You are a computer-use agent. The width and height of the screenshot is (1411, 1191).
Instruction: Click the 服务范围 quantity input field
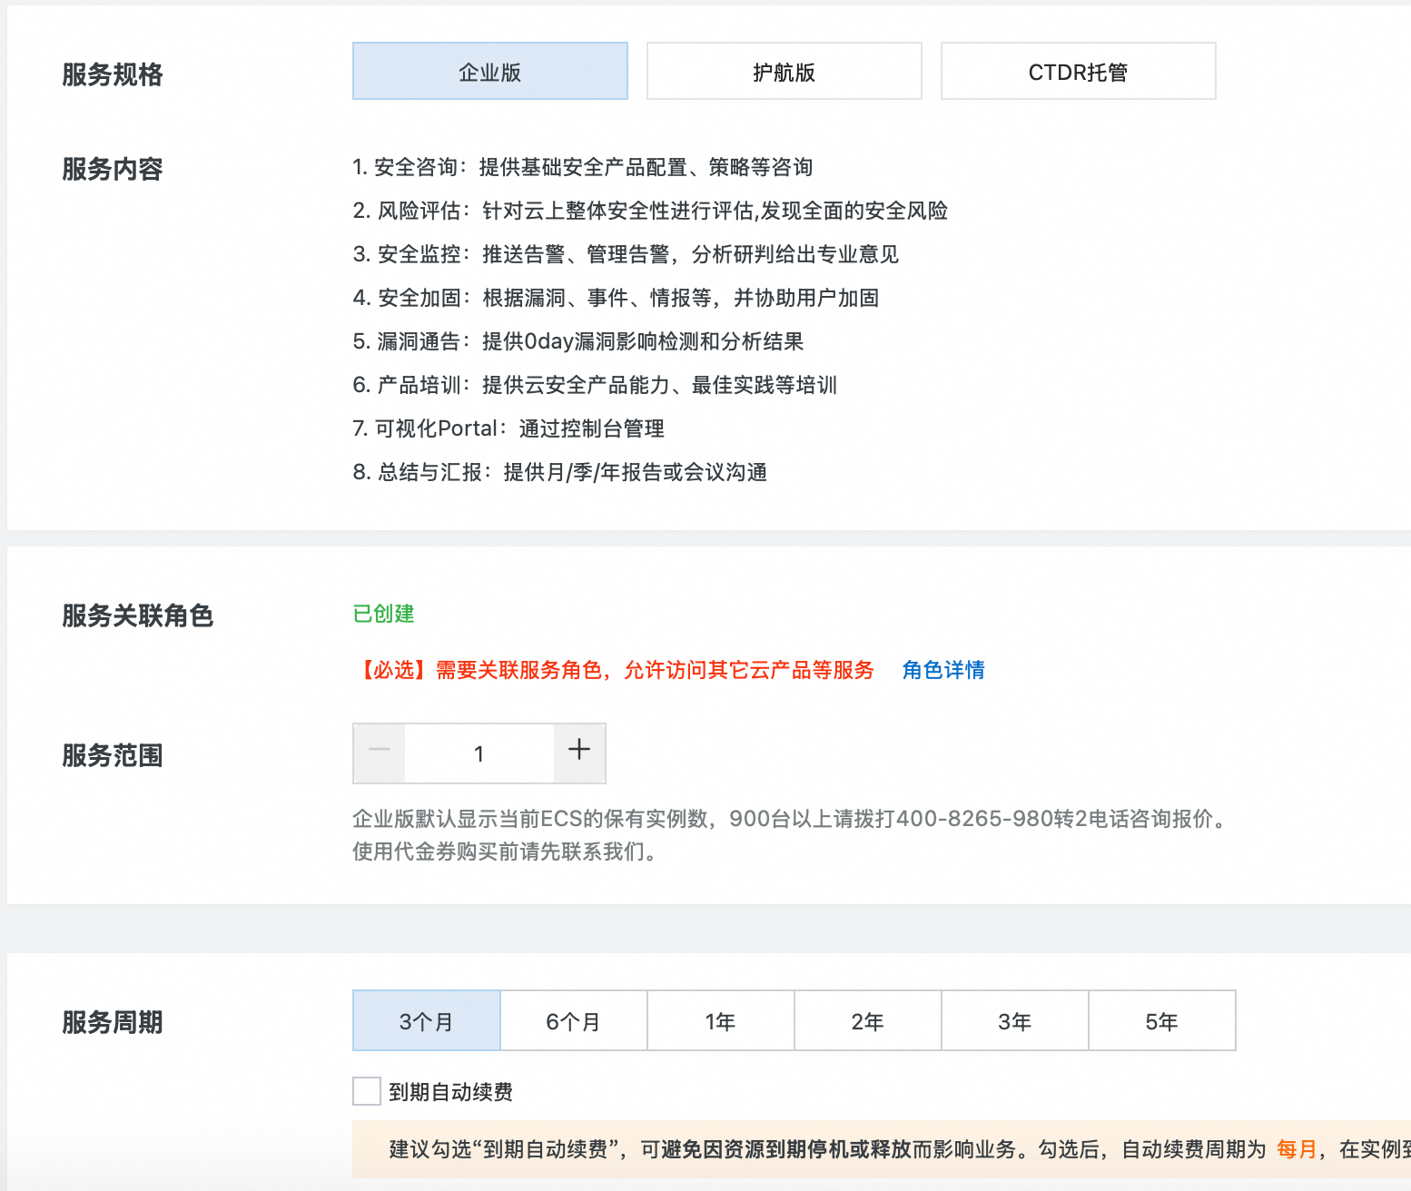point(479,753)
